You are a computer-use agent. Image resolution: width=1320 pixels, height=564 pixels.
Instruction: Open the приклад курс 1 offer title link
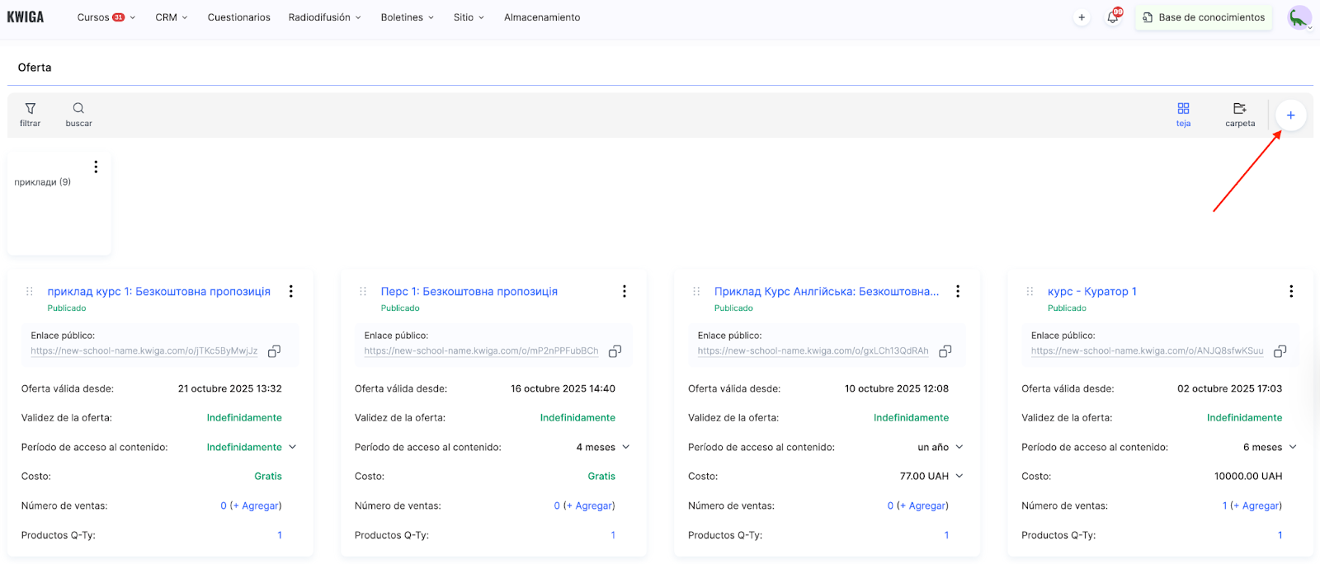(x=158, y=291)
